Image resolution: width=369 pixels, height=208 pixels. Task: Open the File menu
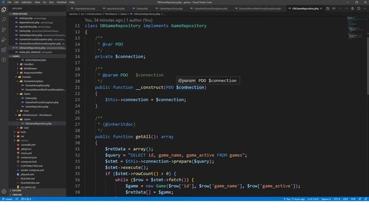[x=9, y=2]
